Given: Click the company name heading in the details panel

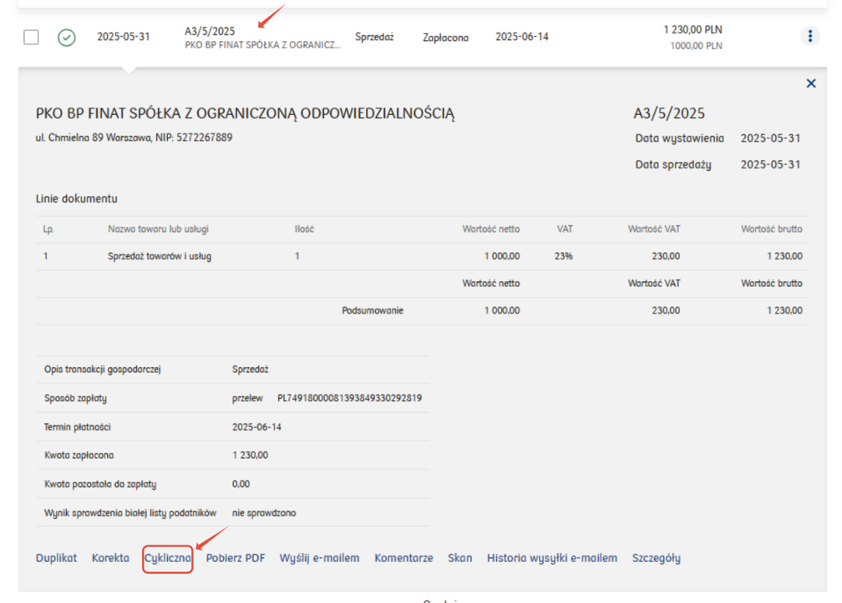Looking at the screenshot, I should (245, 113).
